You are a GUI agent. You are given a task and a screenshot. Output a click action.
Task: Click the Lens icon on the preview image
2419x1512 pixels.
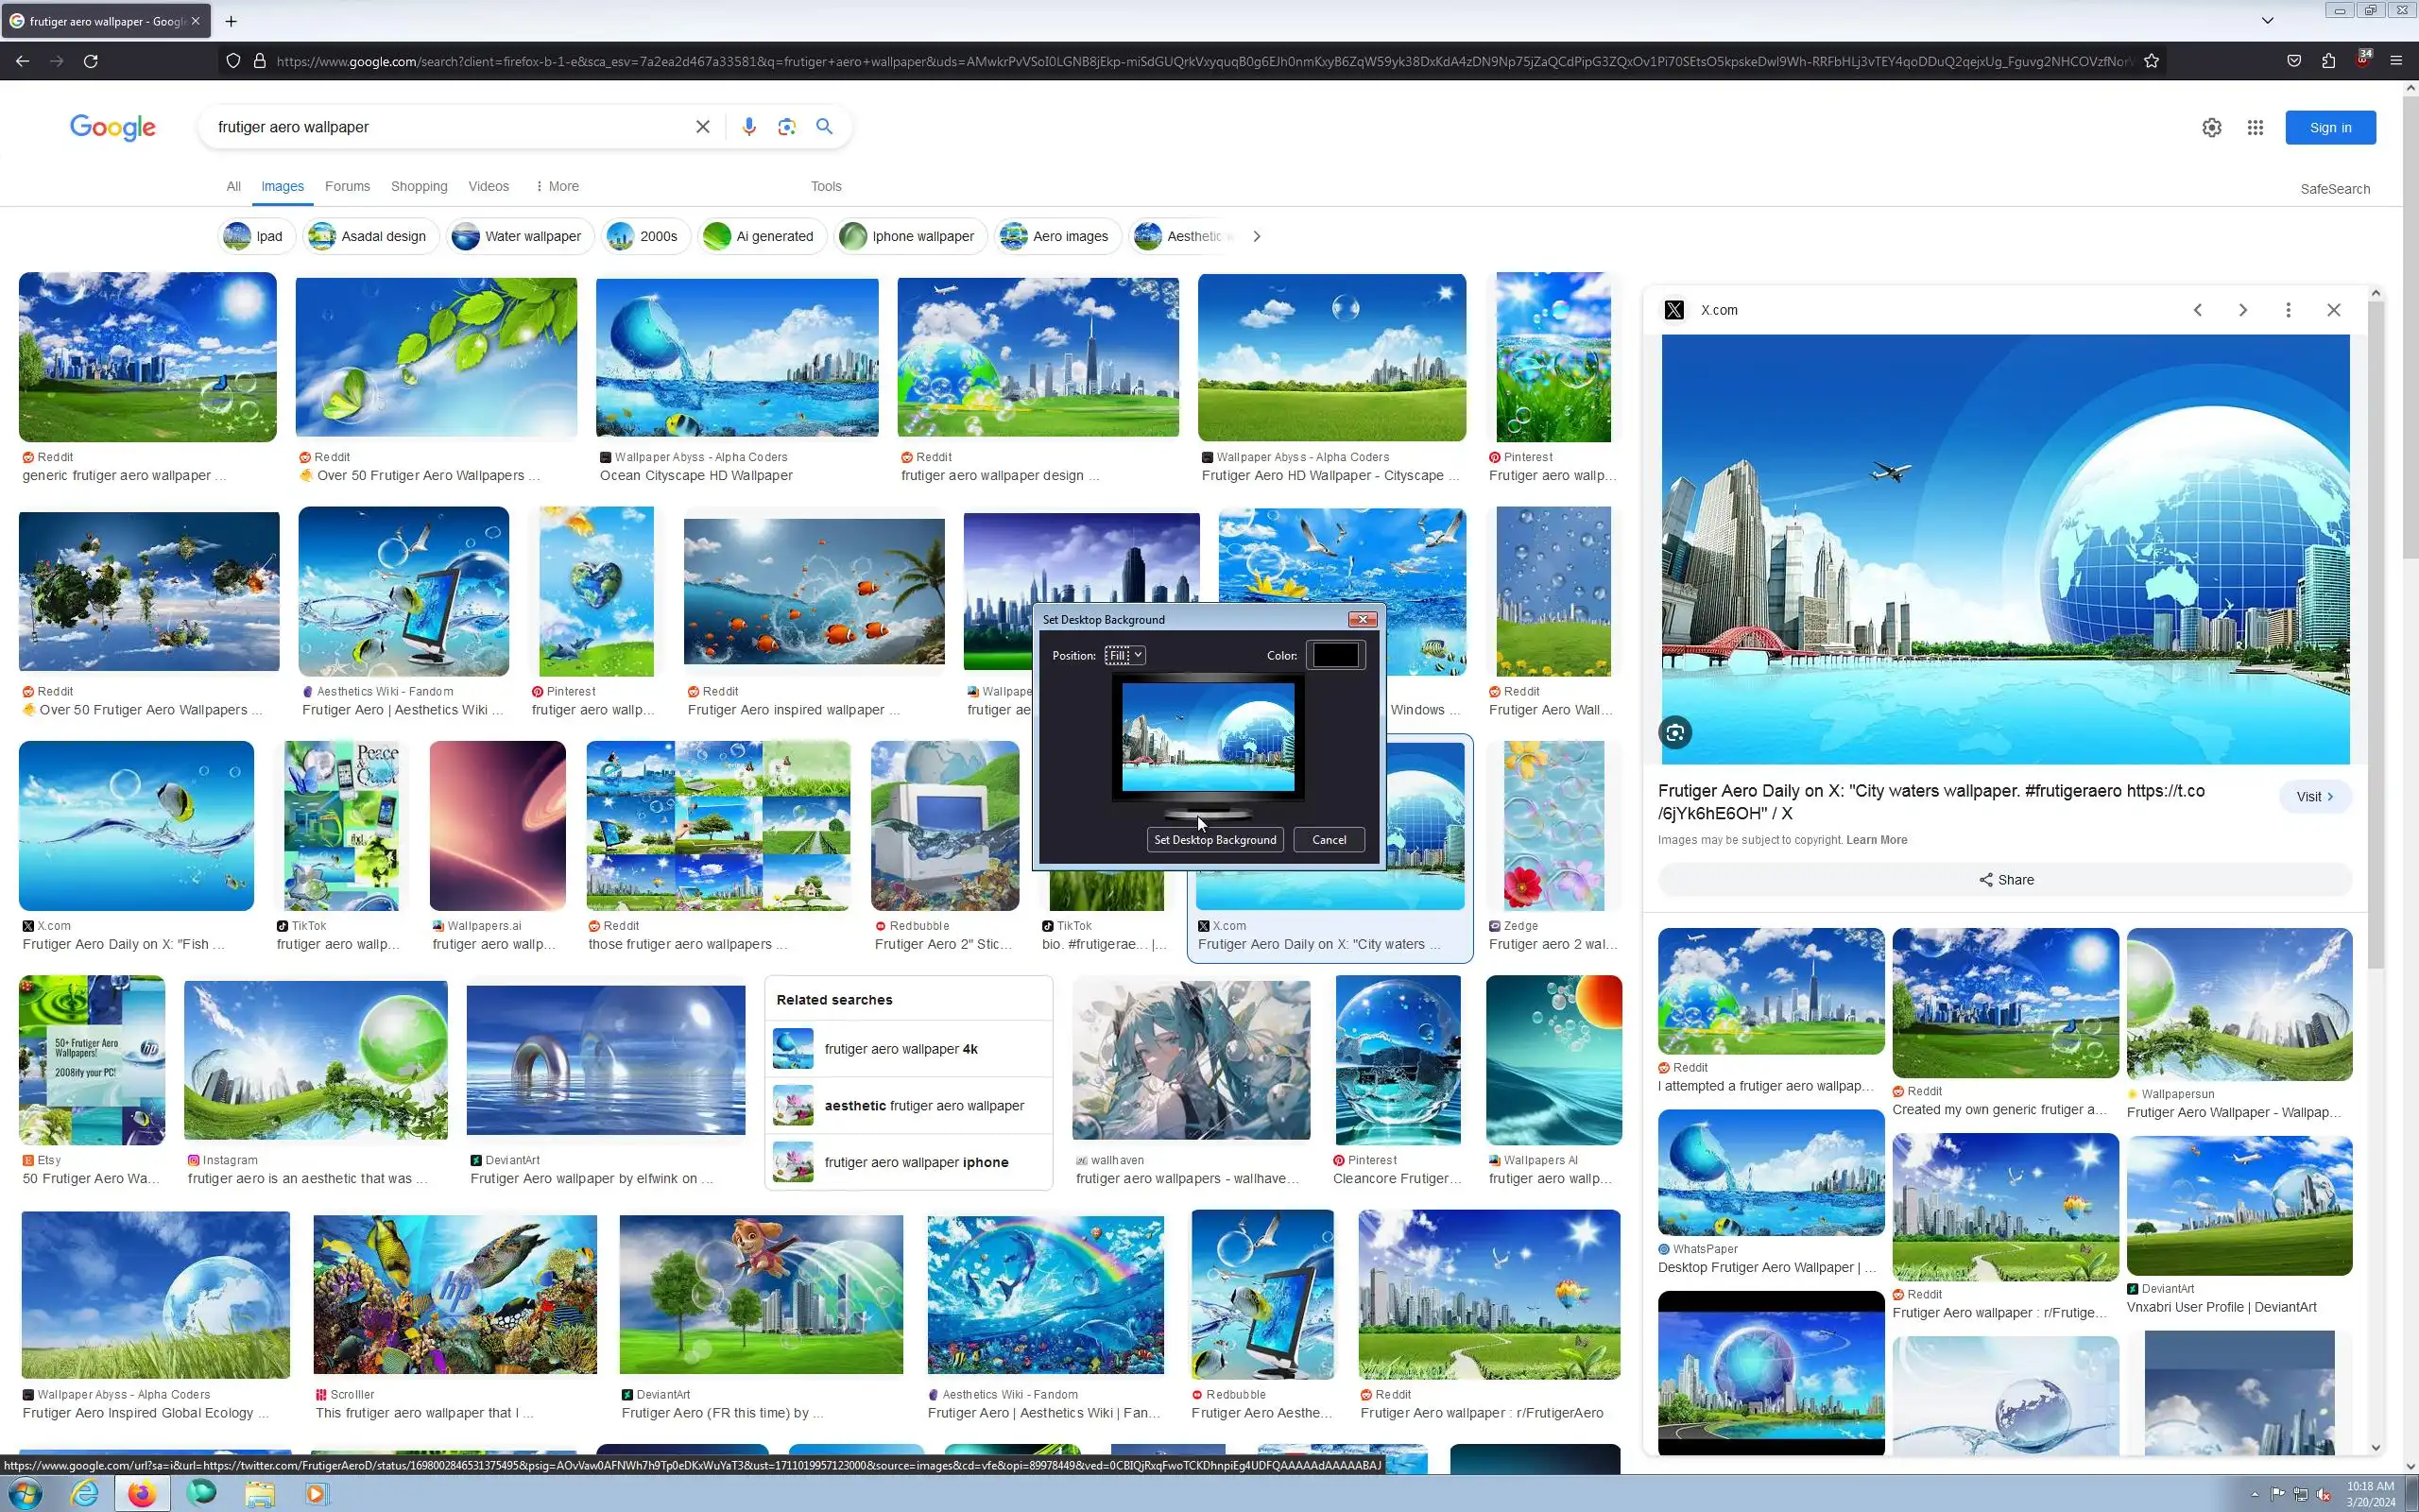[x=1675, y=733]
